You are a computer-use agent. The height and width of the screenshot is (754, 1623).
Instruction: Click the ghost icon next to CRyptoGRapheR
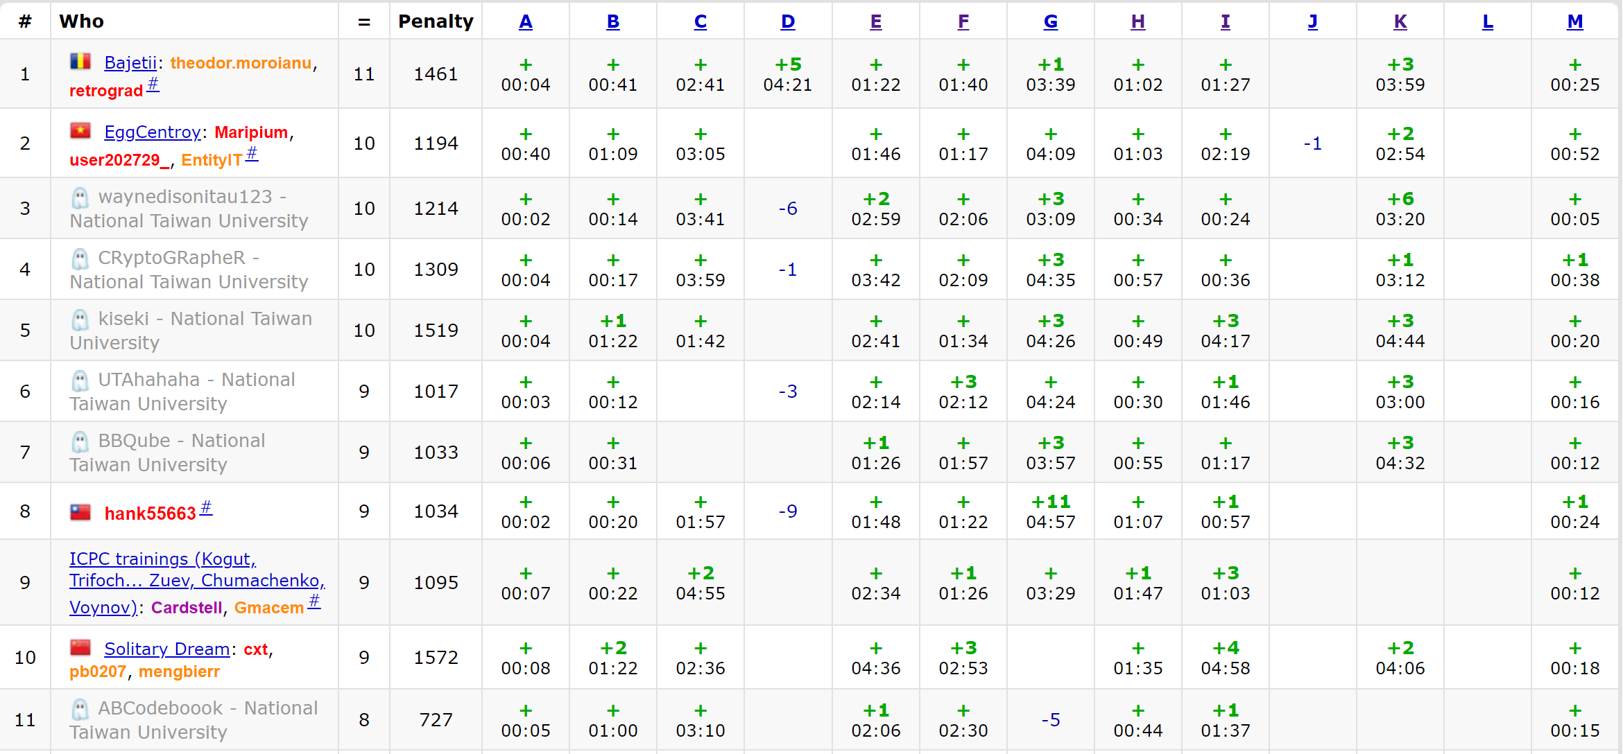[80, 259]
